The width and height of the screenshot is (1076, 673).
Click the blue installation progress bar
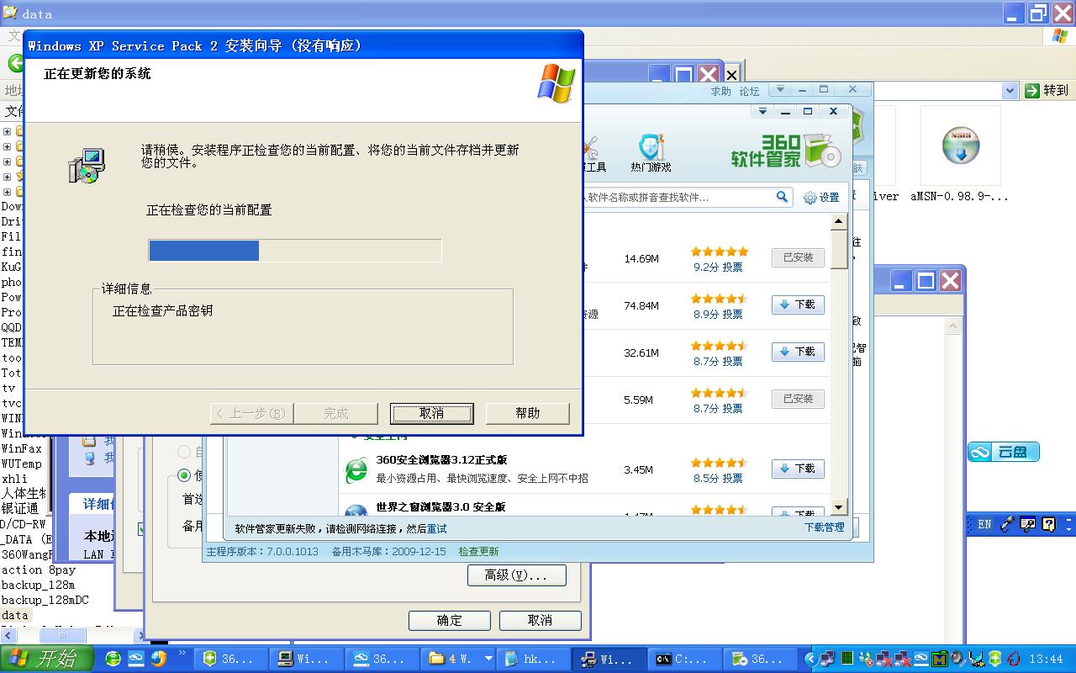[202, 250]
